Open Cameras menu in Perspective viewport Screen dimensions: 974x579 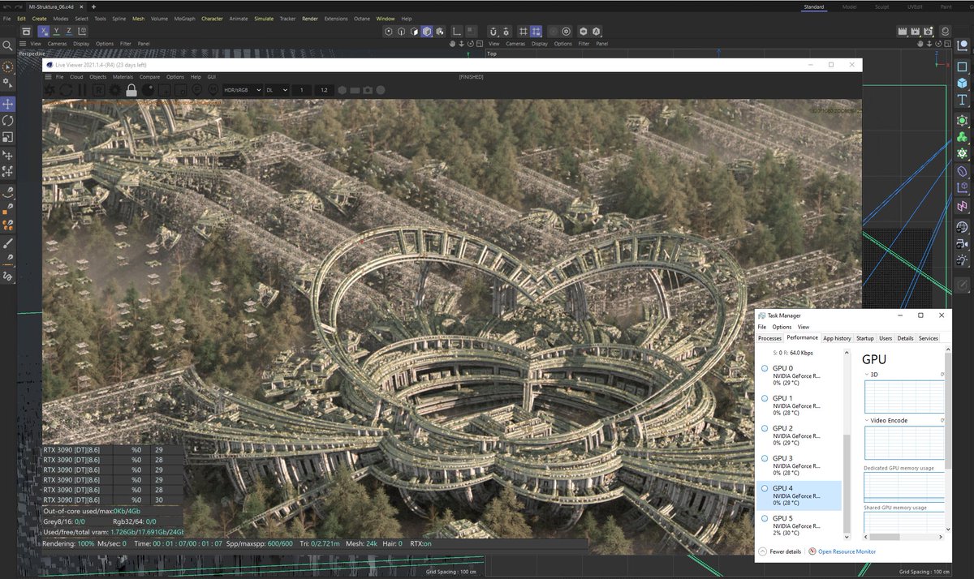pyautogui.click(x=57, y=44)
